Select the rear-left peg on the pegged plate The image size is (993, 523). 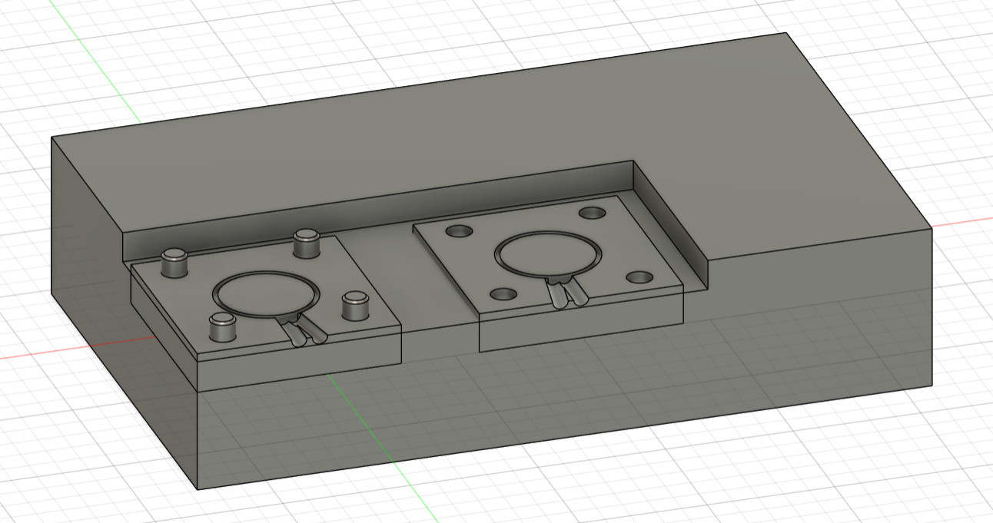click(174, 263)
